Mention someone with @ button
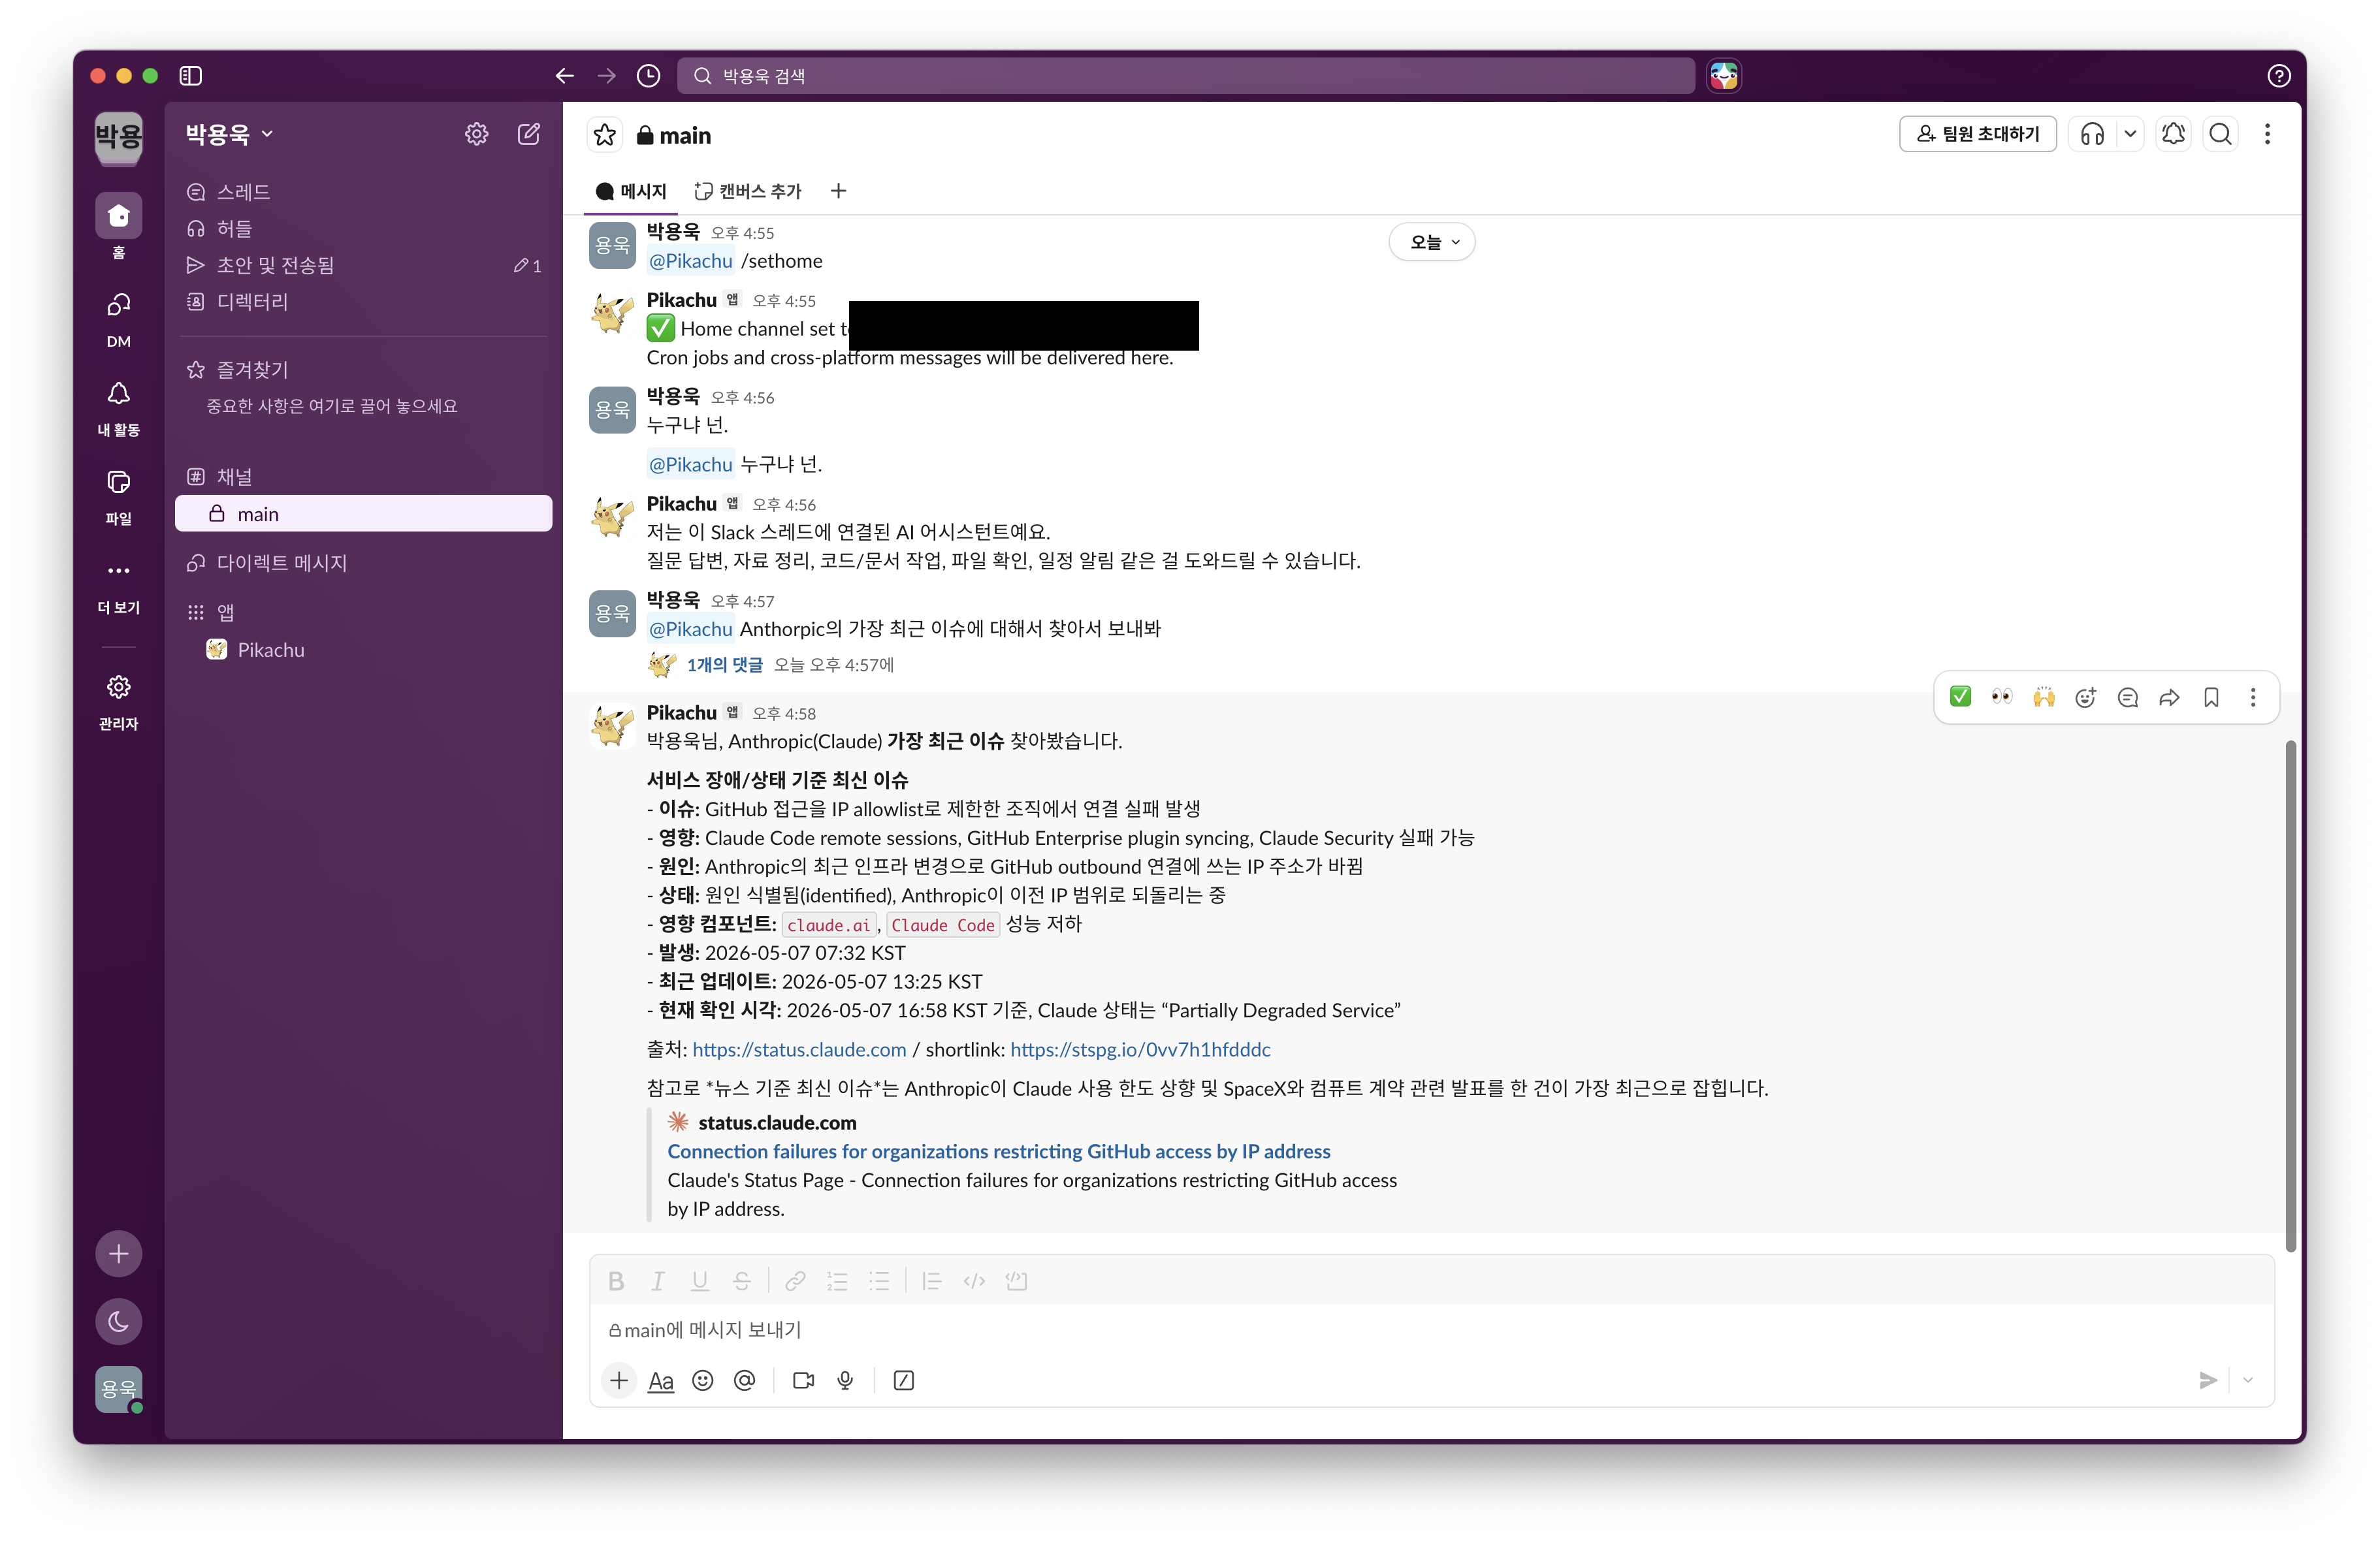Screen dimensions: 2380x1541 745,1380
